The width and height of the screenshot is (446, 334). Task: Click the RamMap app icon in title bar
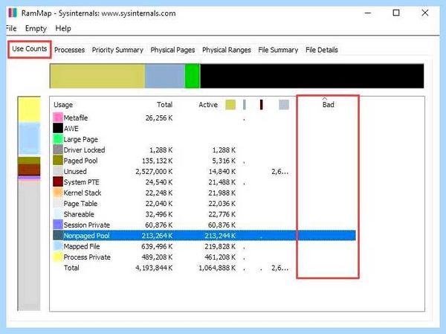13,13
